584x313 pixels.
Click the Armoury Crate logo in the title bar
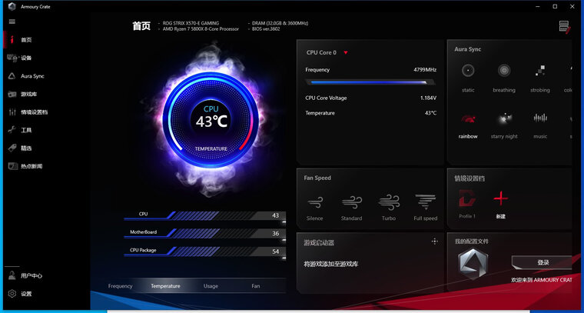tap(12, 6)
